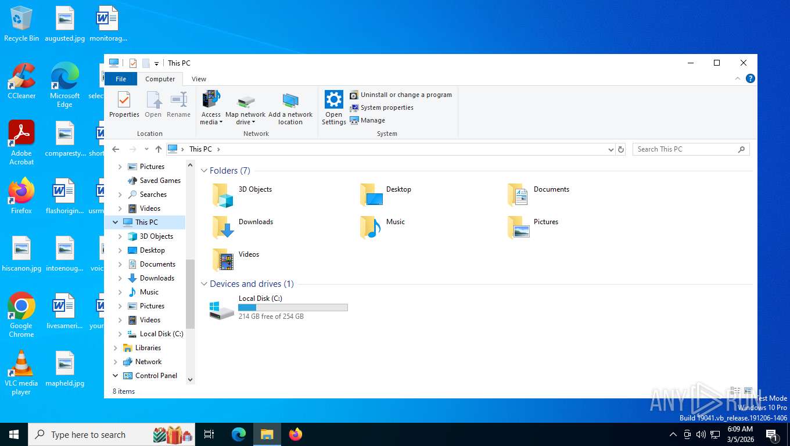Open the File menu tab
Image resolution: width=790 pixels, height=446 pixels.
click(x=121, y=79)
